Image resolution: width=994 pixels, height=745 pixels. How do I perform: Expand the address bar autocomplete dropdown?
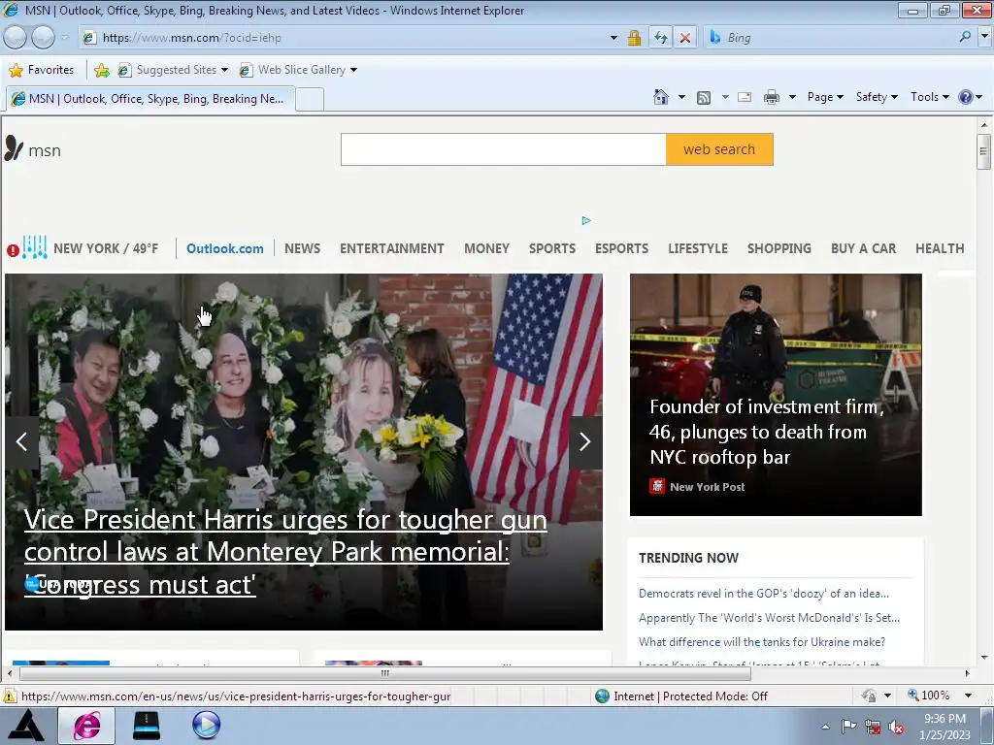point(613,38)
